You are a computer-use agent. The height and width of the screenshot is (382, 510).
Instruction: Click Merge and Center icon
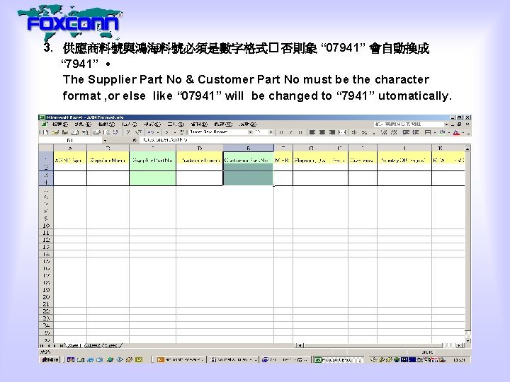pos(342,132)
